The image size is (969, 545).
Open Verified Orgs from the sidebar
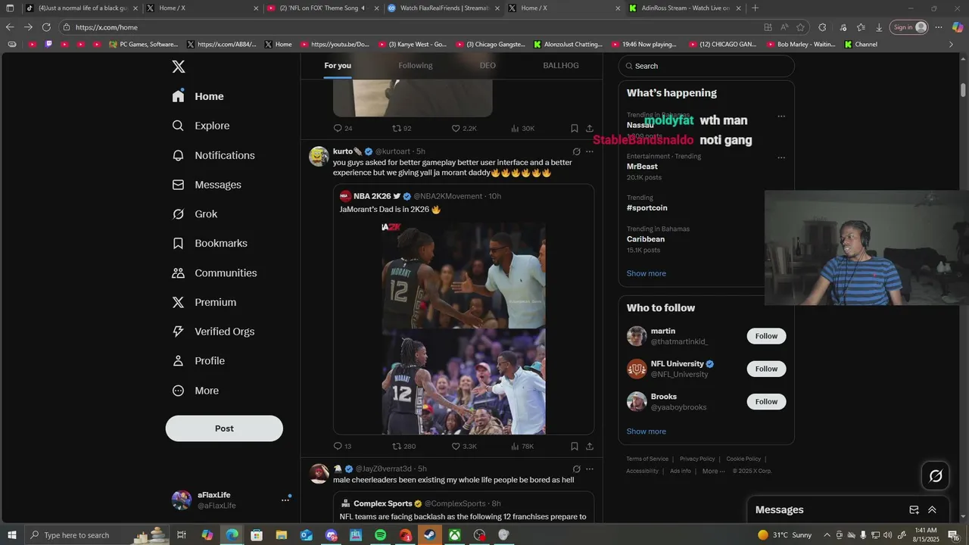213,332
